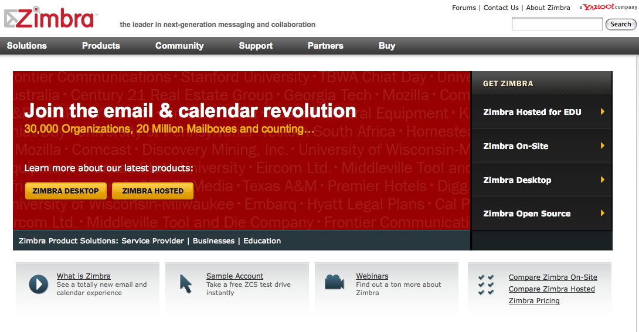Image resolution: width=639 pixels, height=332 pixels.
Task: Focus the search text field
Action: (x=557, y=24)
